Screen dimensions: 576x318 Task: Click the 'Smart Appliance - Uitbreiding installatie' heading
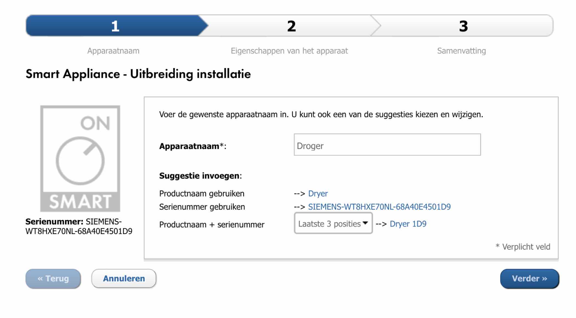click(x=138, y=74)
